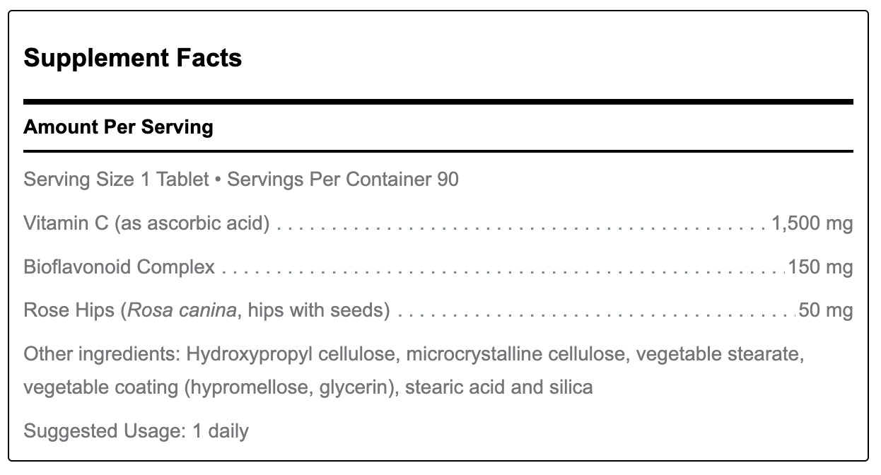Click the 150 mg amount
This screenshot has width=881, height=475.
[821, 267]
